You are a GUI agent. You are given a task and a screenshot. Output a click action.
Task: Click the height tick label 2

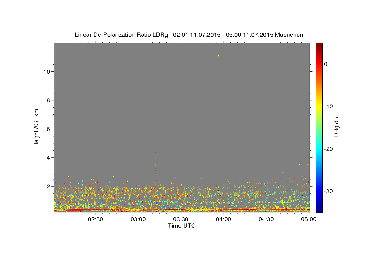(x=48, y=186)
